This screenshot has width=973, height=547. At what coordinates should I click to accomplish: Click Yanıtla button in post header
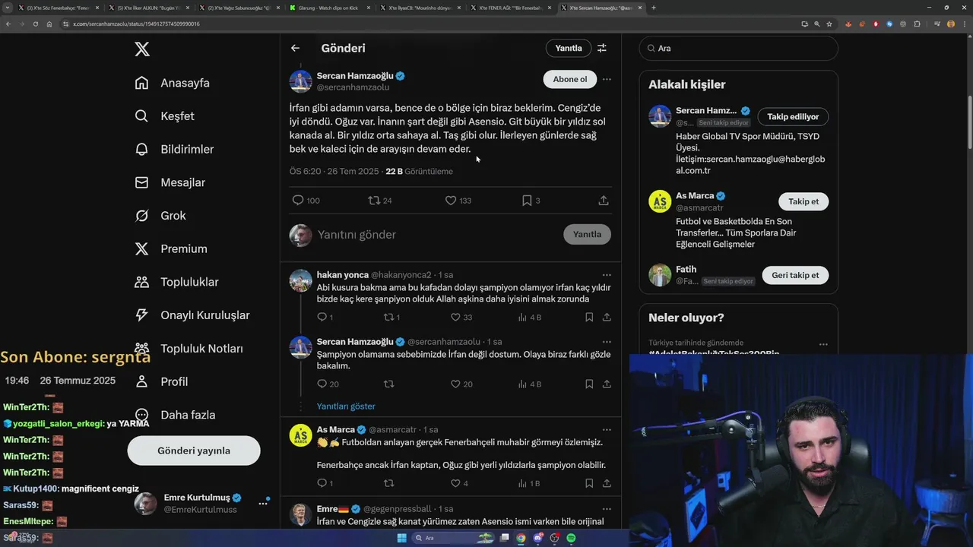(569, 48)
